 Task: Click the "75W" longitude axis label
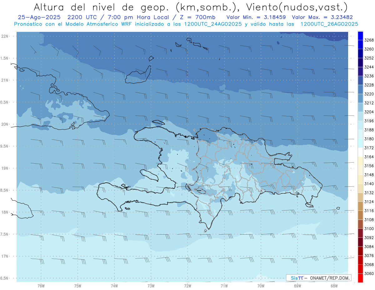coord(78,286)
